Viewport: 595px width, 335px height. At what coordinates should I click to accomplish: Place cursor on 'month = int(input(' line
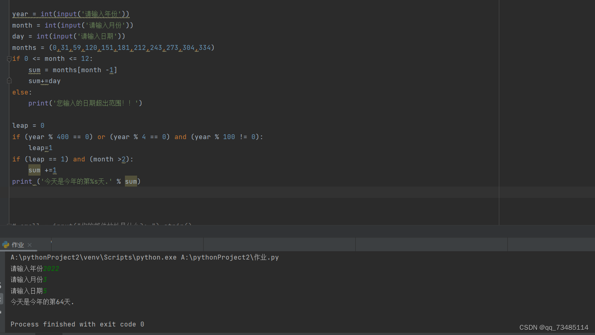(73, 25)
